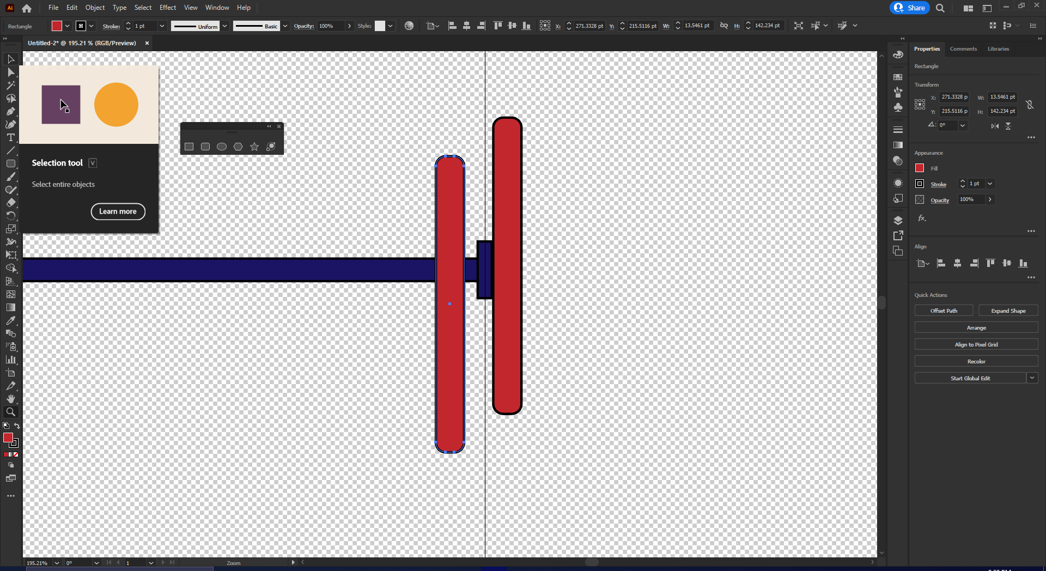Screen dimensions: 1046x571
Task: Toggle constrain width and height proportions link
Action: click(1030, 105)
